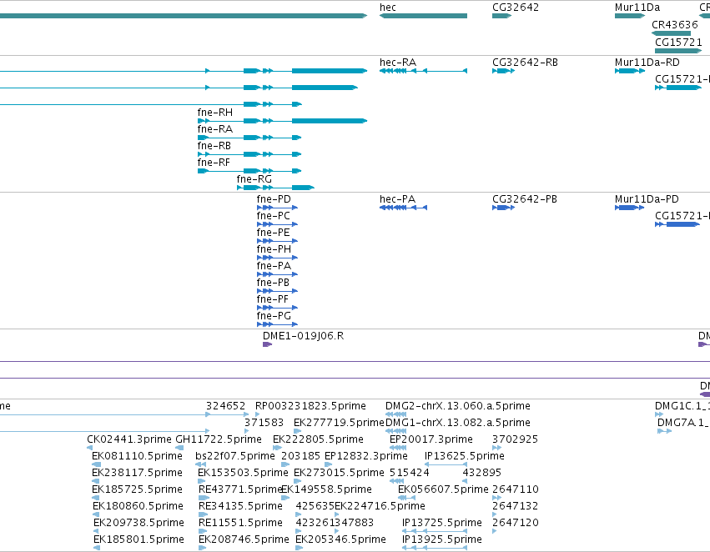The width and height of the screenshot is (710, 552).
Task: Pick the fne-RF transcript
Action: [249, 171]
